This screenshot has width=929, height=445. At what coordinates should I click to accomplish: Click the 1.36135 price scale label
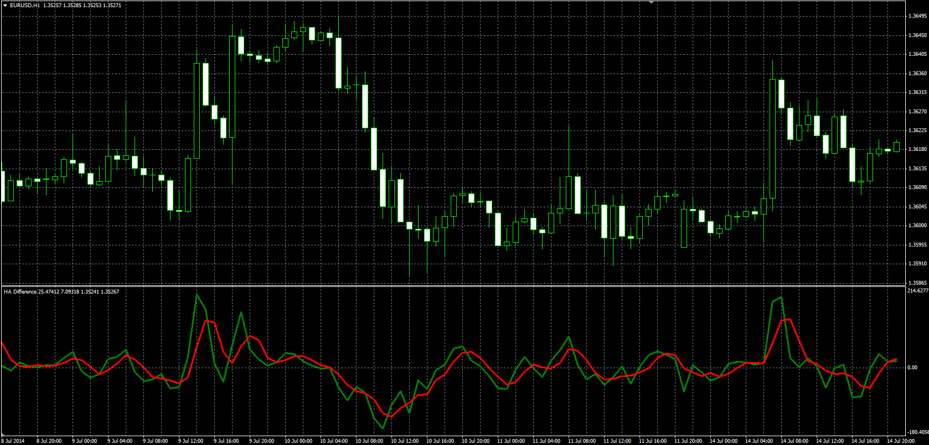tap(917, 169)
